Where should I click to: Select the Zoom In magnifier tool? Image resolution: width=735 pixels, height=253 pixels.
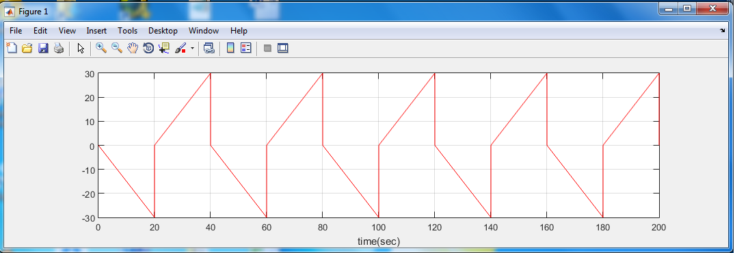101,48
